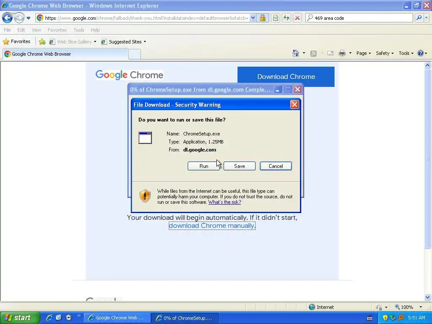The width and height of the screenshot is (432, 324).
Task: Open Web Slice Gallery
Action: click(x=73, y=42)
